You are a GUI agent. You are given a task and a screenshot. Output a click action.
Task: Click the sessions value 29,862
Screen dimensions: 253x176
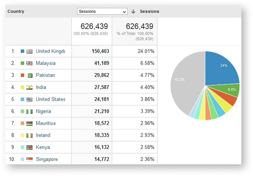click(x=102, y=75)
